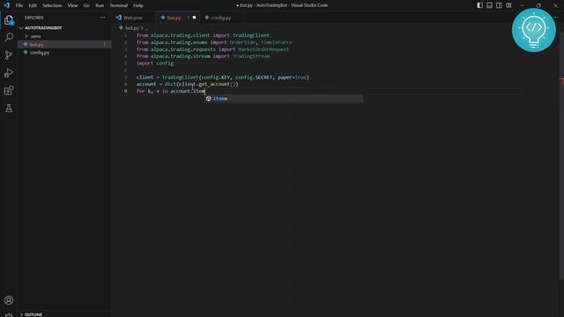Click the EXPLORER panel title

34,18
